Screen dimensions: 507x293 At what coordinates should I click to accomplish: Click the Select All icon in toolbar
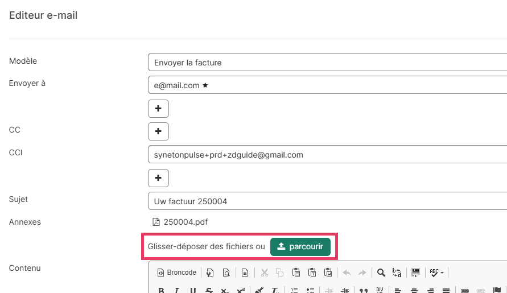pyautogui.click(x=416, y=273)
